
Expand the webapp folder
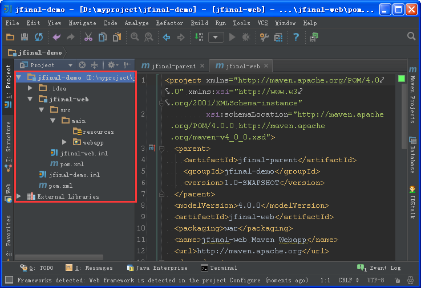[64, 142]
